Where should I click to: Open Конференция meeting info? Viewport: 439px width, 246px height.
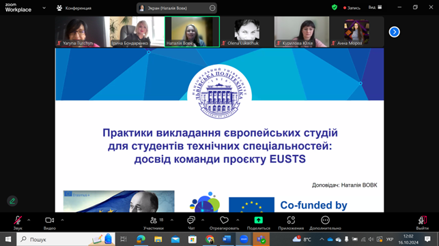74,8
